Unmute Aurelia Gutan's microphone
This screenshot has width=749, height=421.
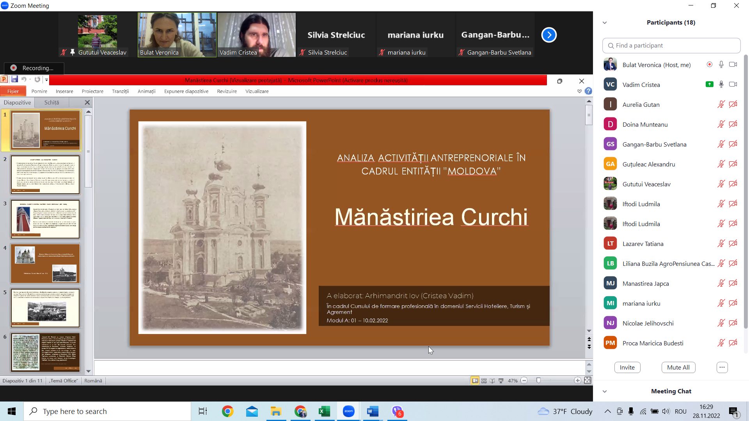point(721,104)
